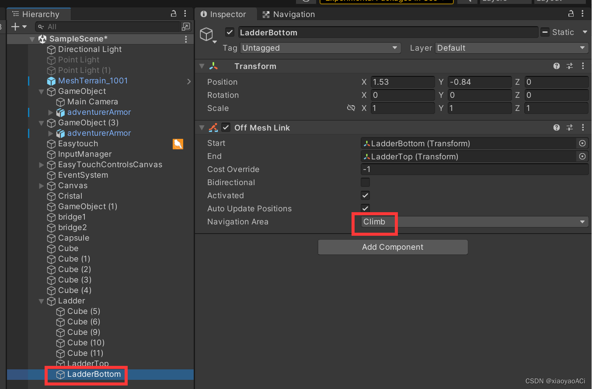Click Rotation Y field

coord(480,95)
